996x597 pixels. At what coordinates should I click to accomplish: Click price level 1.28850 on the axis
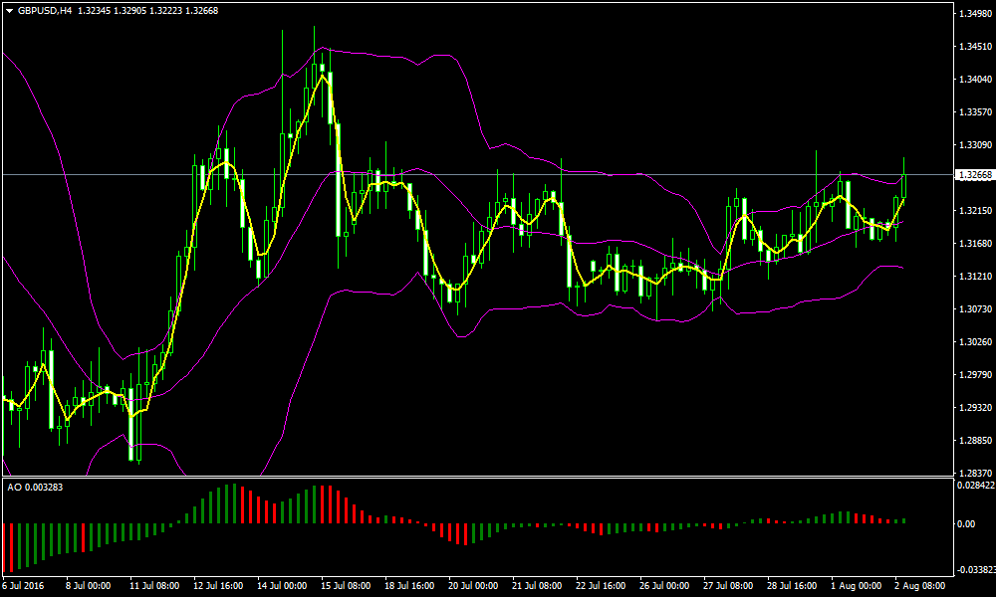click(x=975, y=441)
